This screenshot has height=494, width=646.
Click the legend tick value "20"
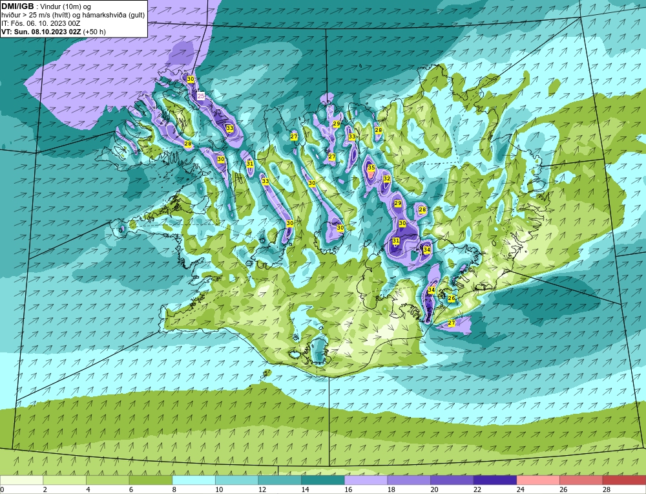click(434, 489)
